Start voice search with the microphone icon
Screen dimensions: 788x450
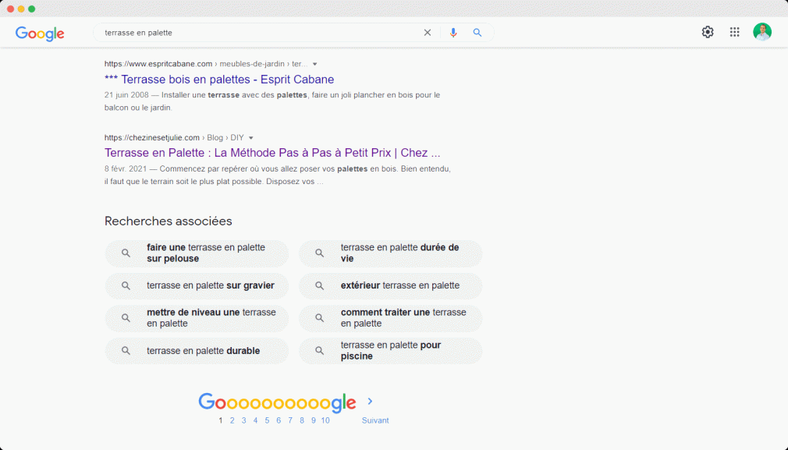point(453,33)
